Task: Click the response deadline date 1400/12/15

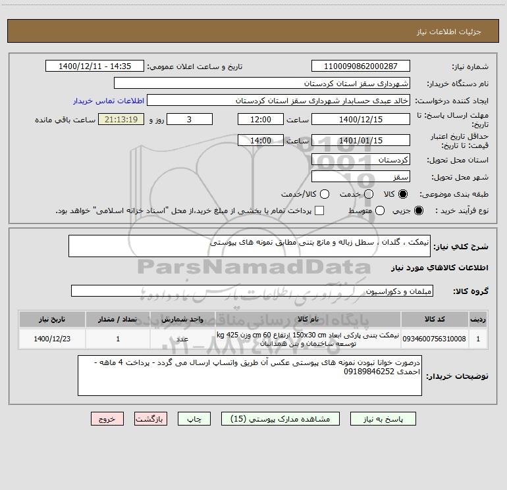Action: 361,119
